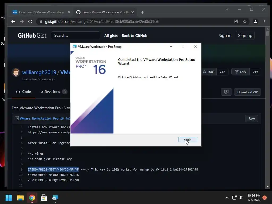Click the '*No spam just license key' line
272x204 pixels.
pyautogui.click(x=50, y=159)
